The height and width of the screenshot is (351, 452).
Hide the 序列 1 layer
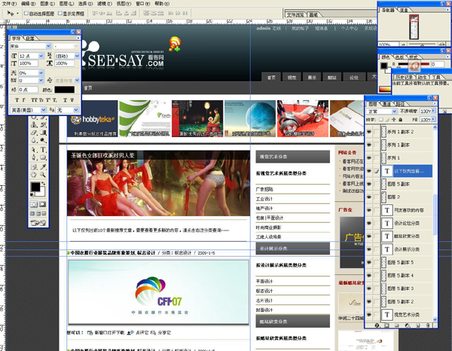[x=369, y=158]
